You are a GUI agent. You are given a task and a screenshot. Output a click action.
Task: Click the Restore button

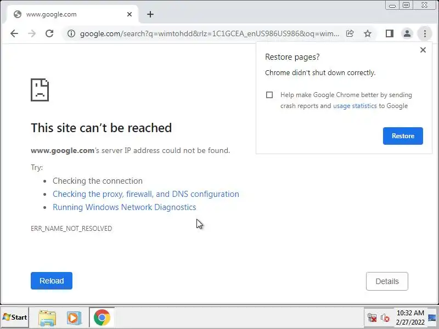click(403, 136)
